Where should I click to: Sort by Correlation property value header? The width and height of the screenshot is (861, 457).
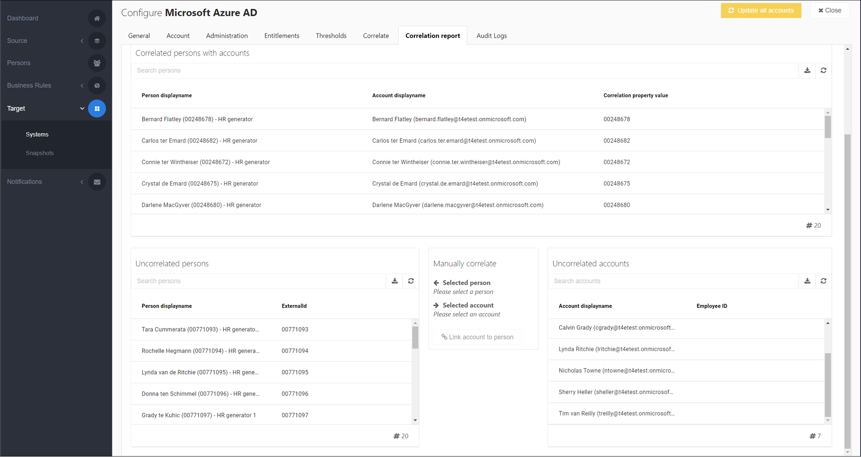click(x=635, y=96)
